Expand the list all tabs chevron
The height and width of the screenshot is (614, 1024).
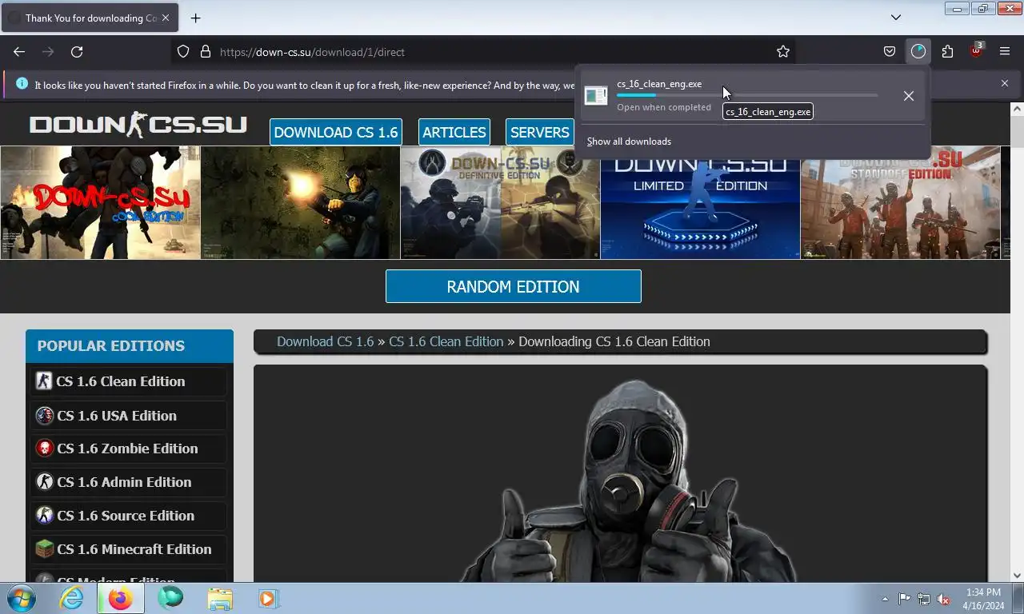[896, 18]
